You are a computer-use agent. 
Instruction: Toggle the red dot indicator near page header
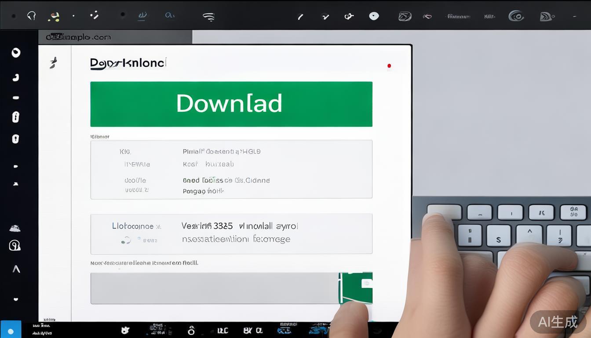click(x=389, y=66)
